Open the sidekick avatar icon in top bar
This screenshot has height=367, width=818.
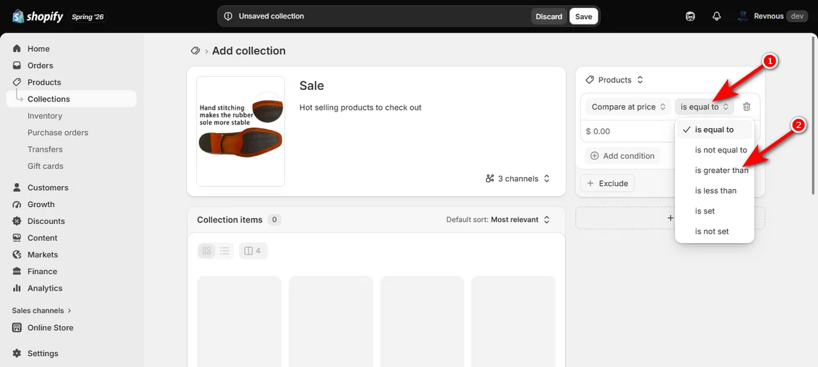[x=691, y=16]
